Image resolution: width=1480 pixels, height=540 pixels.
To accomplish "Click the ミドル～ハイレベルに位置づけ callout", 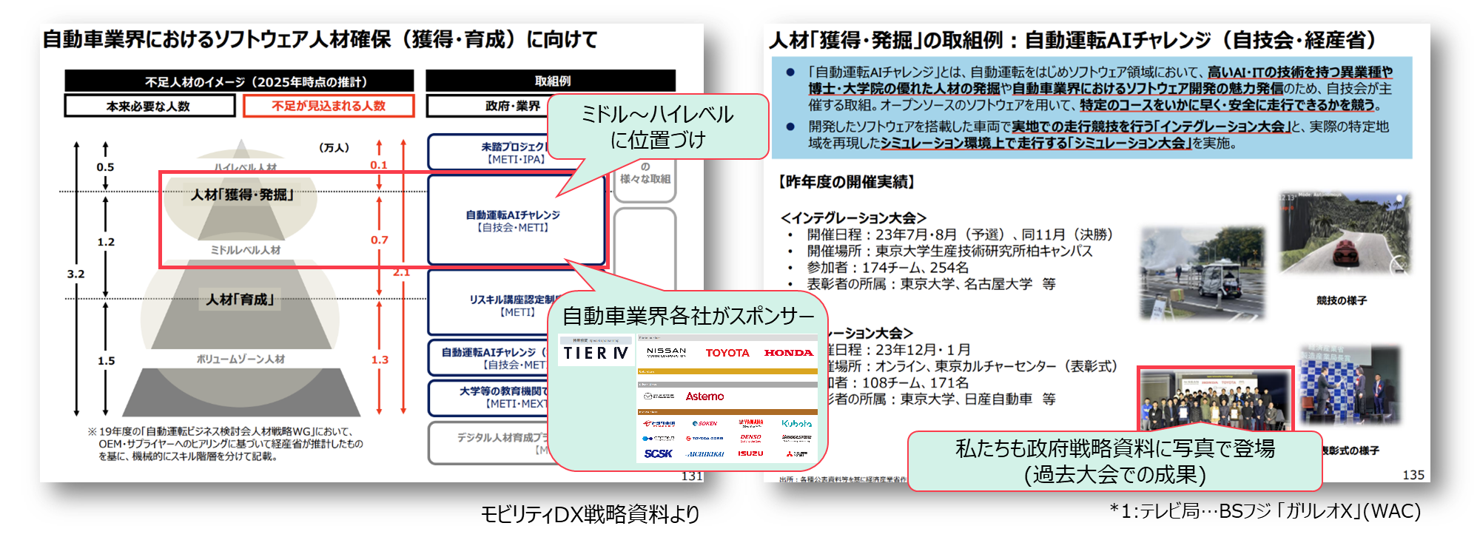I will pos(658,126).
